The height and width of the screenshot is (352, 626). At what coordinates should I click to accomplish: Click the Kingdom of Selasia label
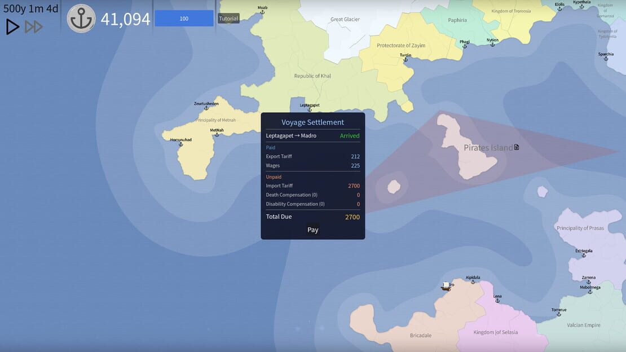496,332
